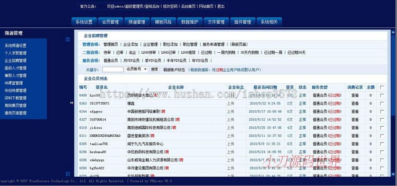Viewport: 397px width, 186px height.
Task: Click the sidebar scroll-up arrow icon
Action: point(67,40)
